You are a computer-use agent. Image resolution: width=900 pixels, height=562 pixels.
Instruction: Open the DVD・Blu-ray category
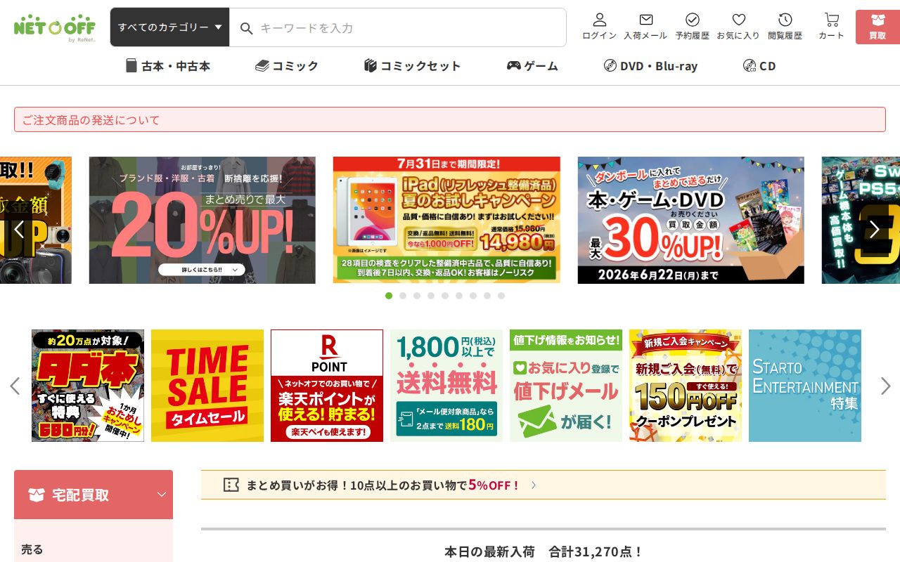click(650, 66)
